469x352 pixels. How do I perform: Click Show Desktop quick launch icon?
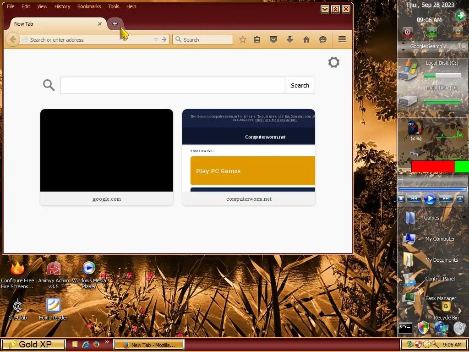pos(75,345)
